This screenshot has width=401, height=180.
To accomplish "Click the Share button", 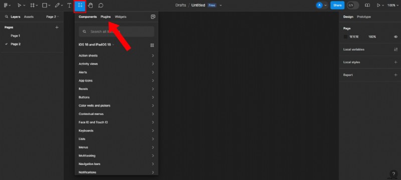I will pyautogui.click(x=337, y=5).
